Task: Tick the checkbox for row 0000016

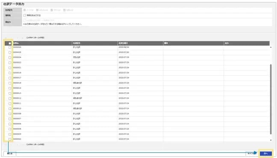Action: pos(10,83)
